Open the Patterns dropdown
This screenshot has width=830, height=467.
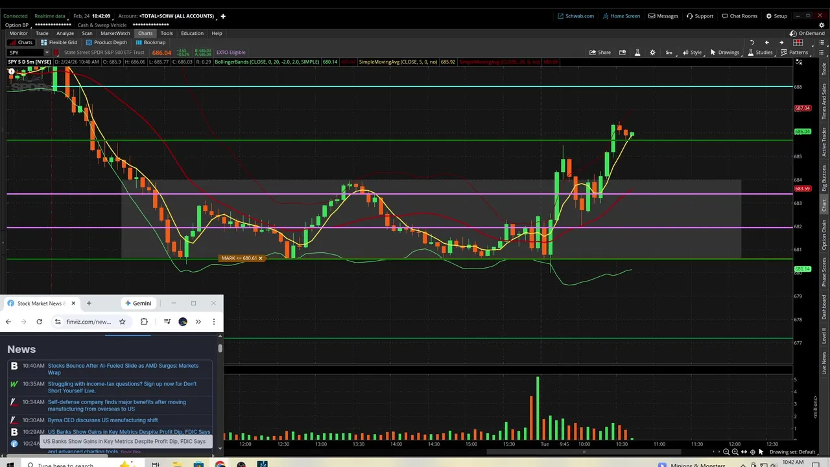coord(794,53)
